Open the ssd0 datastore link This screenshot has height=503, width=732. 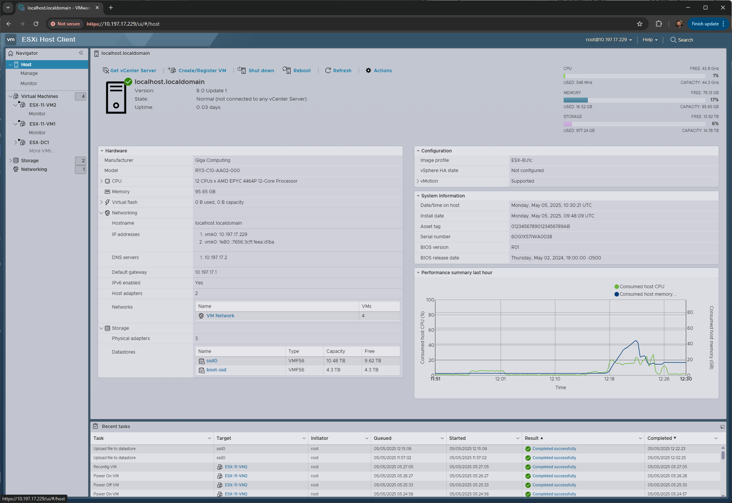click(x=212, y=361)
